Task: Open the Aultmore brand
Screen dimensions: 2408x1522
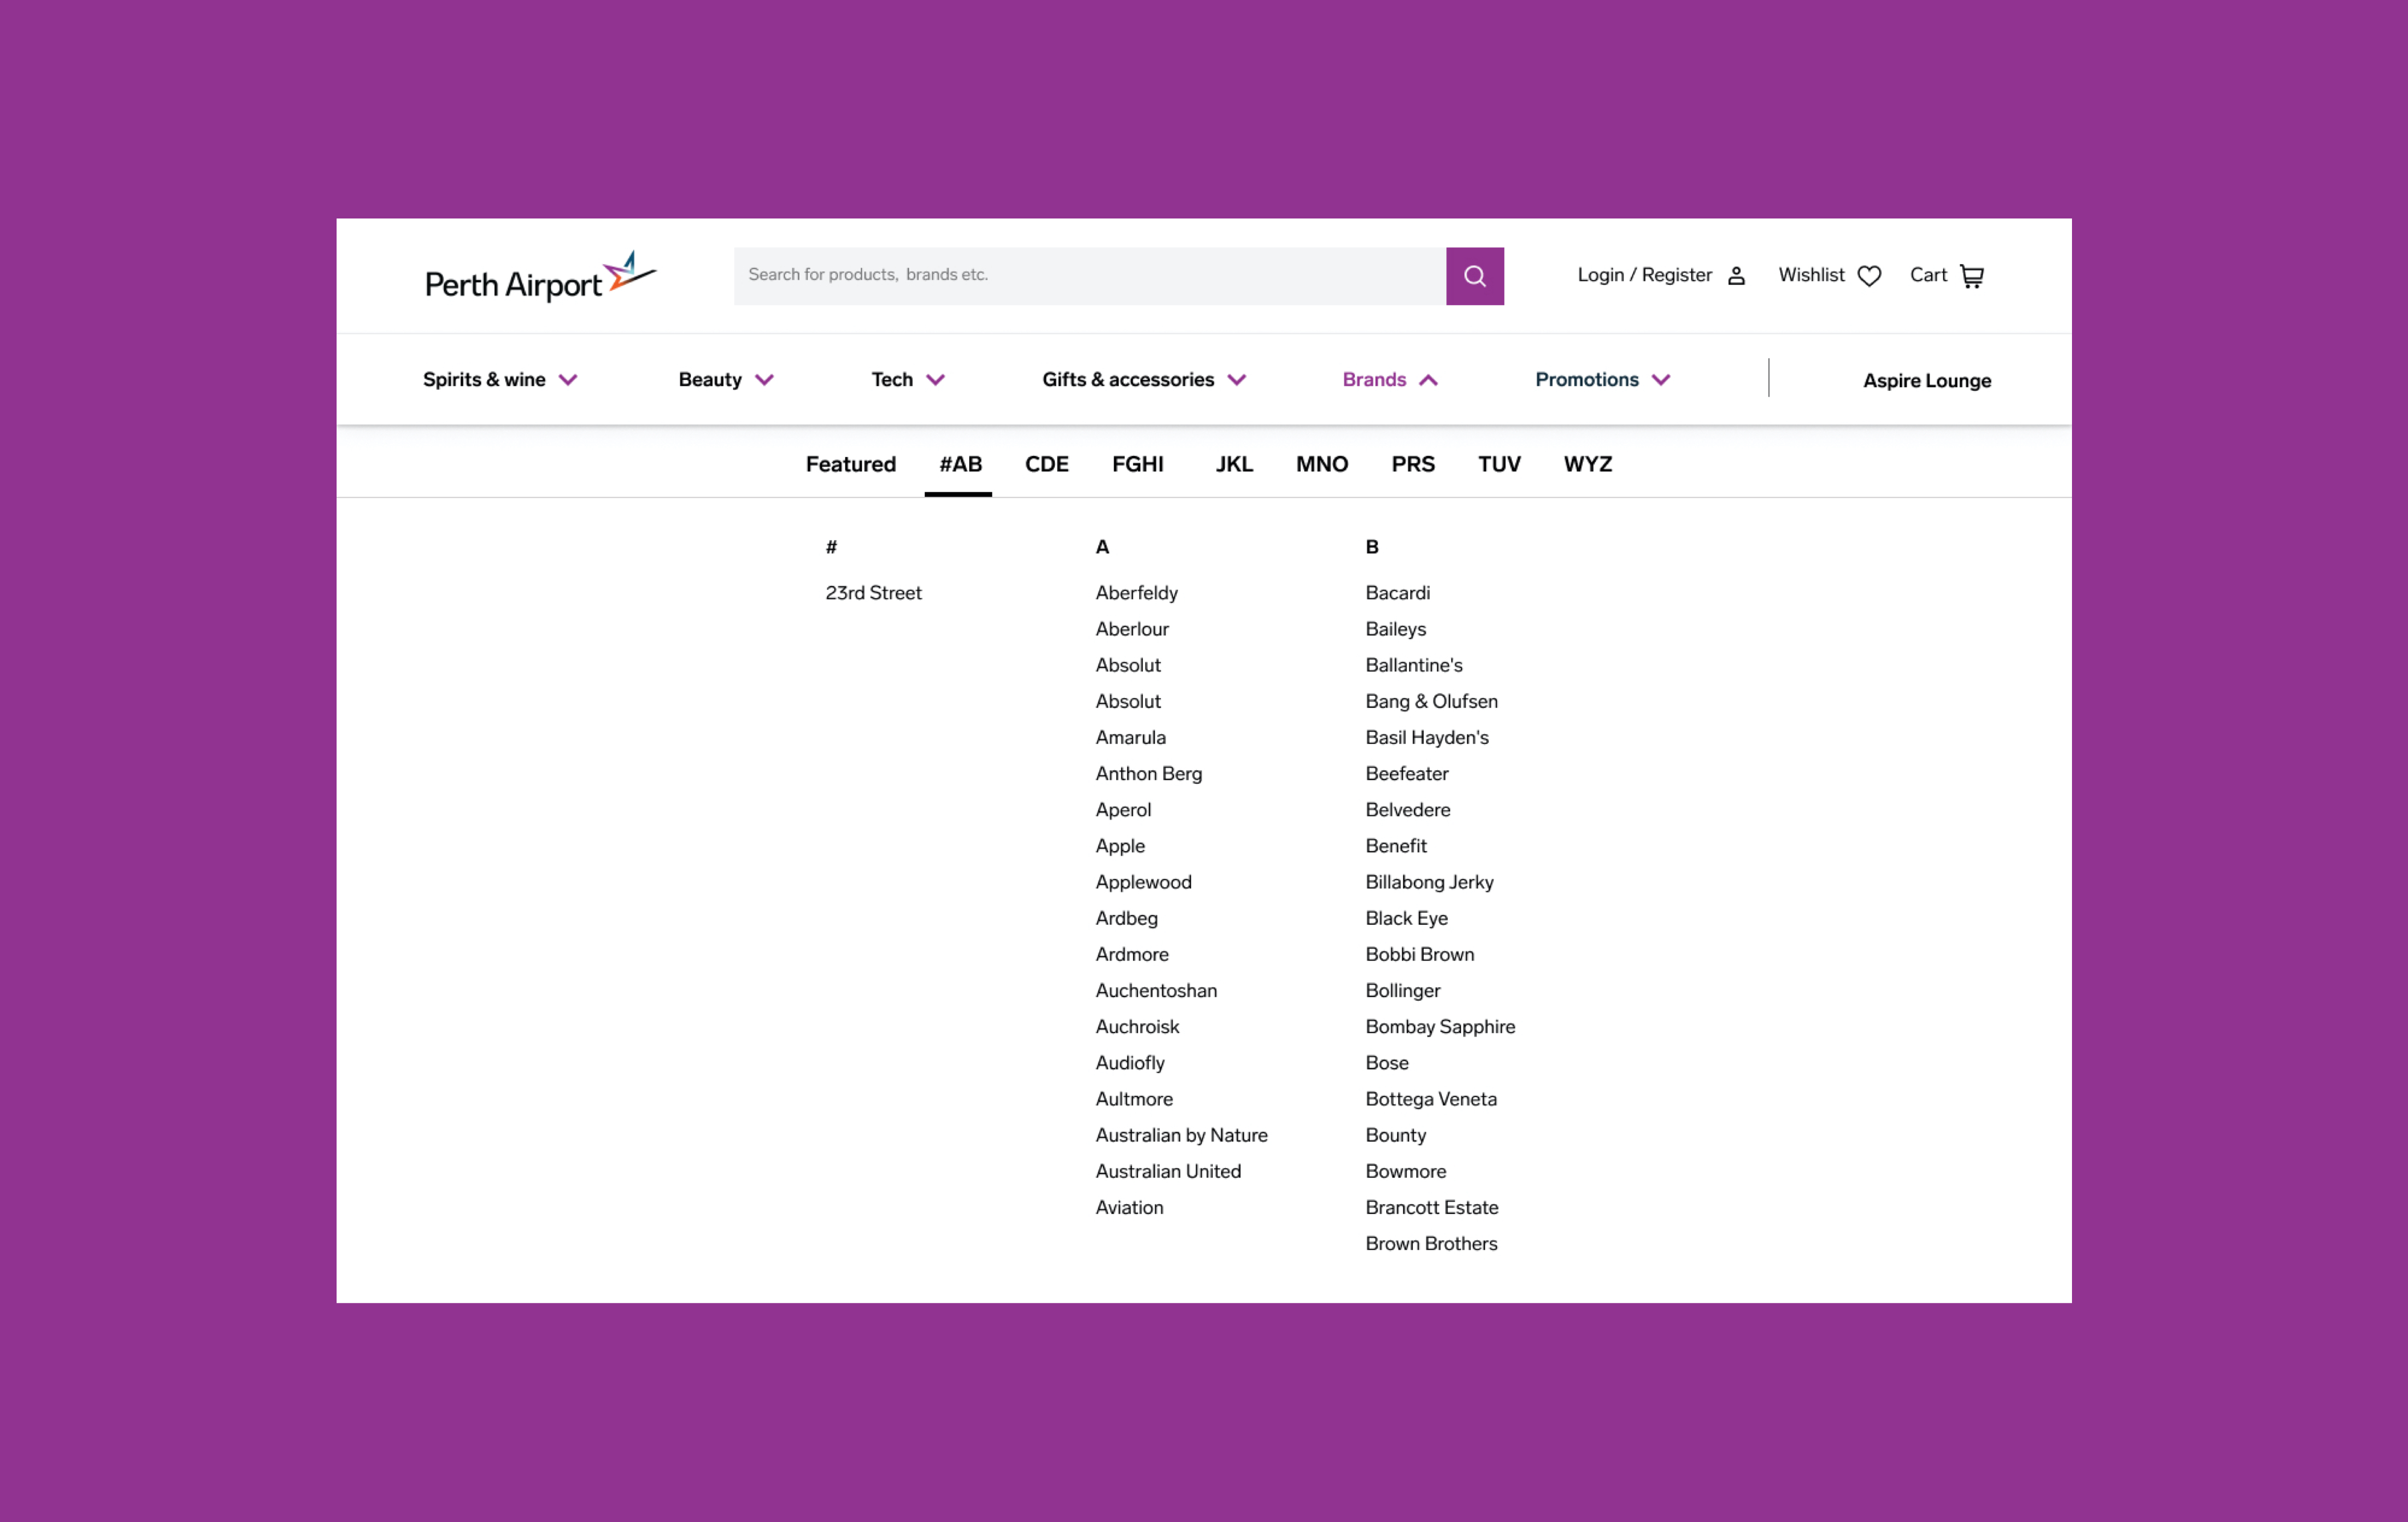Action: coord(1133,1099)
